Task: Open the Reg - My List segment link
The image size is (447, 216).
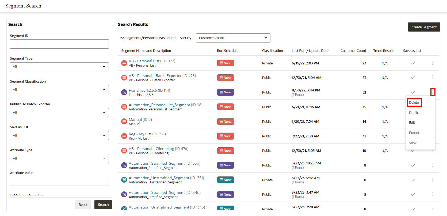Action: point(140,134)
